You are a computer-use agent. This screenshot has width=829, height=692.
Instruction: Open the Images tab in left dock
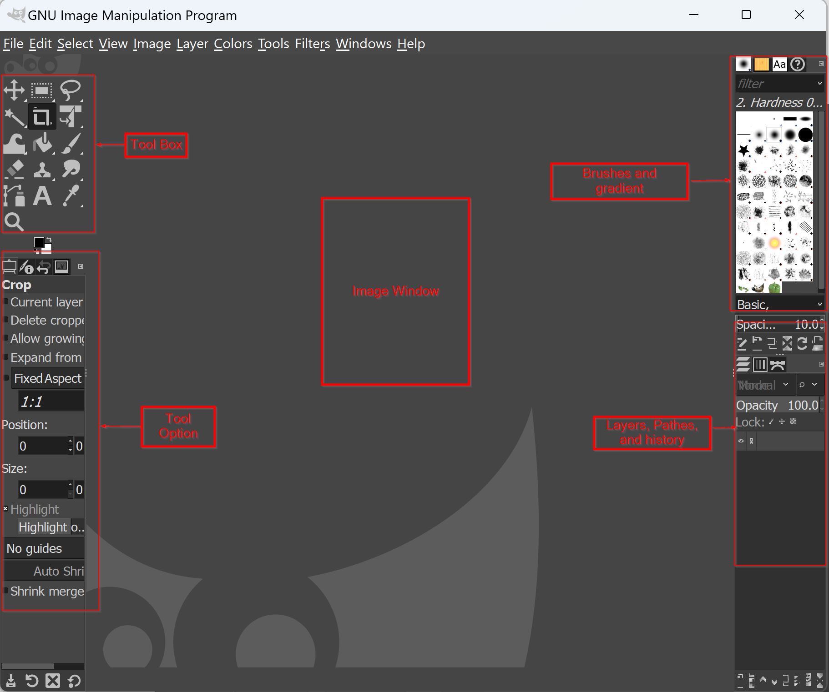point(61,266)
